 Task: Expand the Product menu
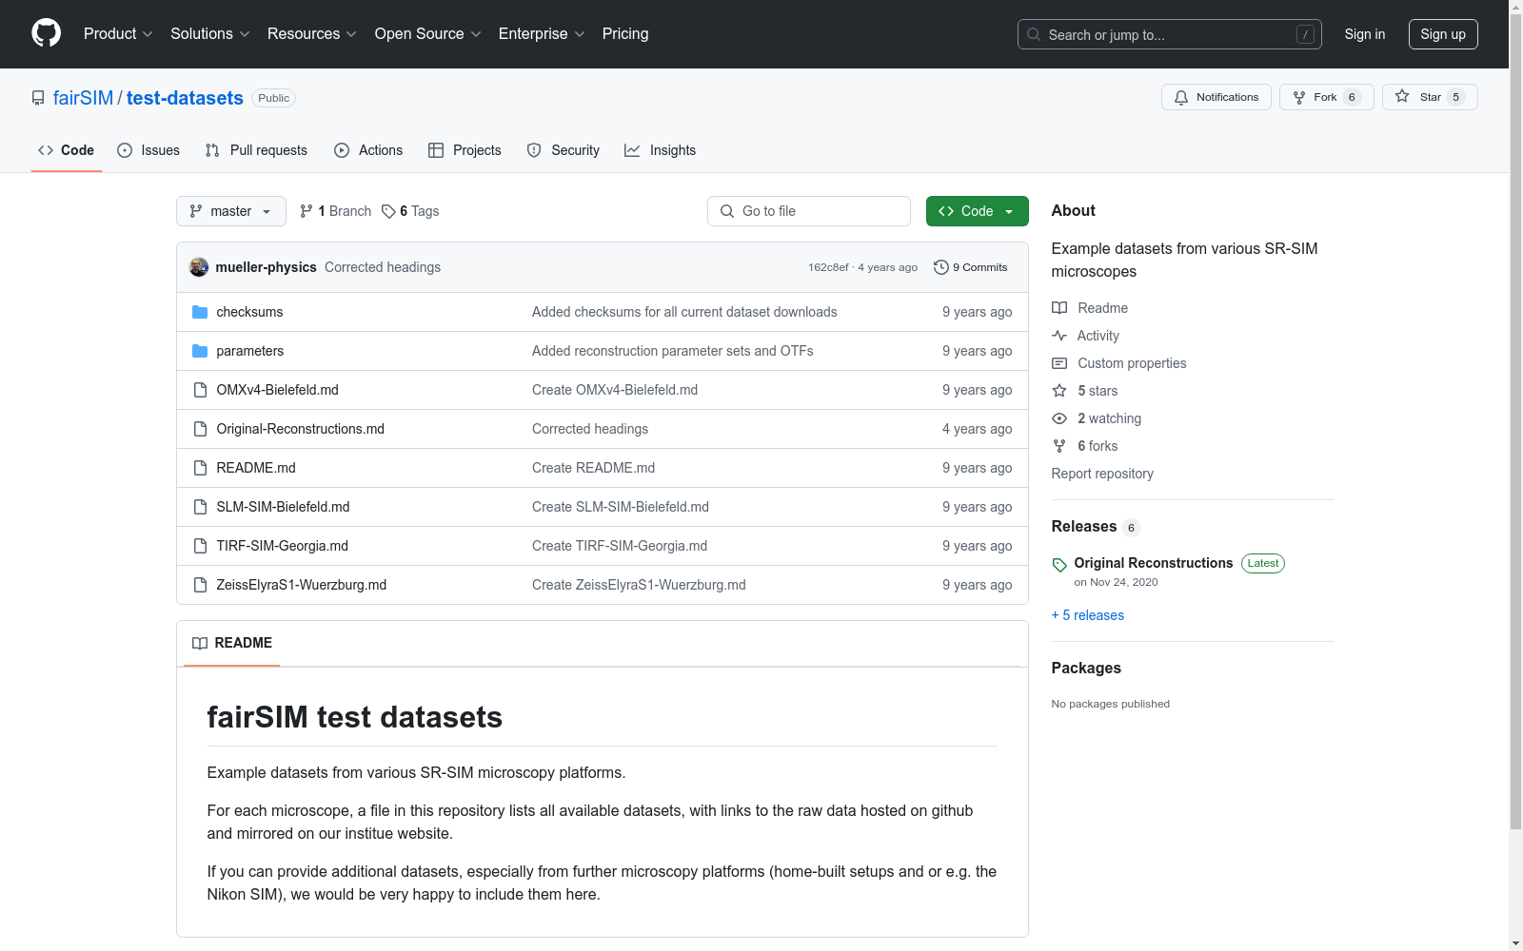[118, 34]
